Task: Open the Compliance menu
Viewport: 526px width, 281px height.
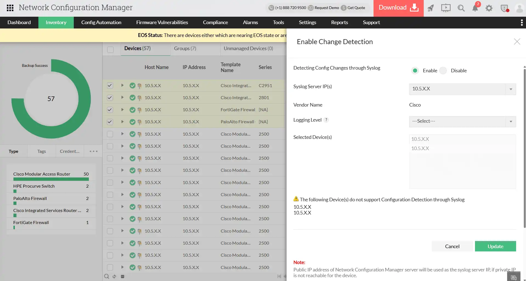Action: [x=215, y=22]
